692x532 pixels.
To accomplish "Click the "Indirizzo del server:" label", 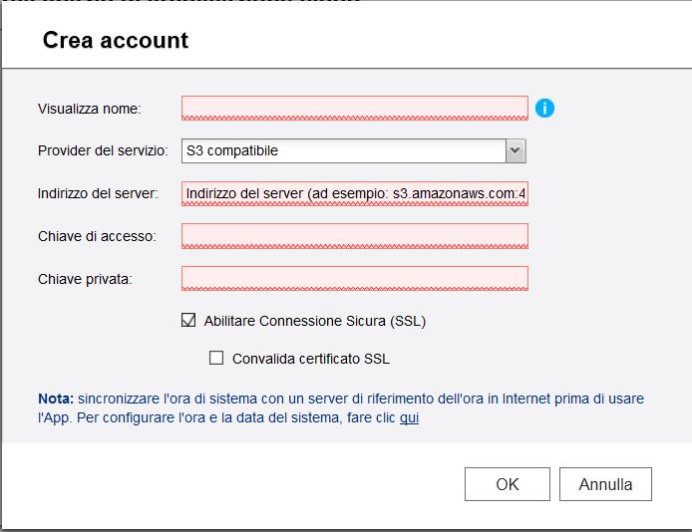I will click(98, 193).
